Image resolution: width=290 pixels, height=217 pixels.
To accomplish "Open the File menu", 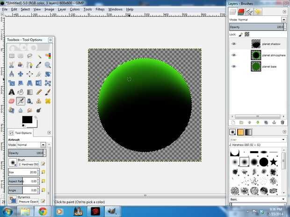I will click(x=5, y=9).
